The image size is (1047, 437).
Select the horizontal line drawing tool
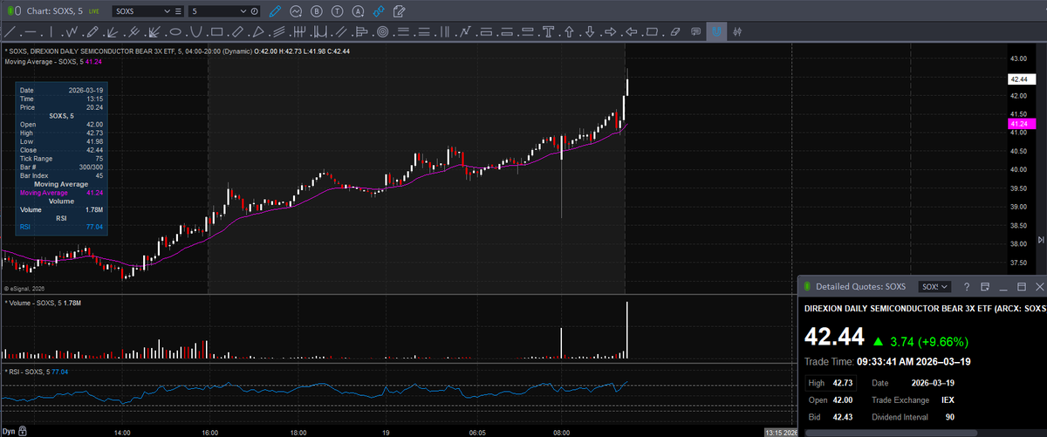31,32
